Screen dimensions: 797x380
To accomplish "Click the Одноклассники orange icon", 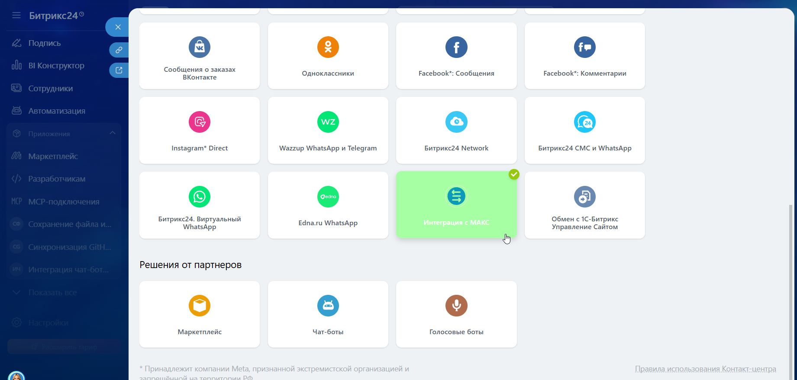I will pyautogui.click(x=328, y=47).
